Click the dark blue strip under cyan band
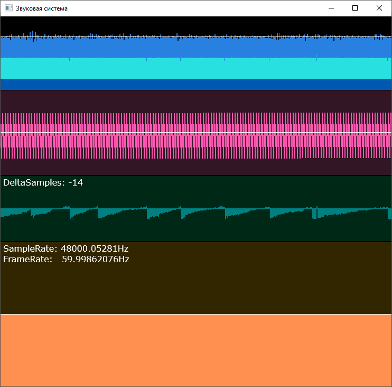 click(195, 84)
